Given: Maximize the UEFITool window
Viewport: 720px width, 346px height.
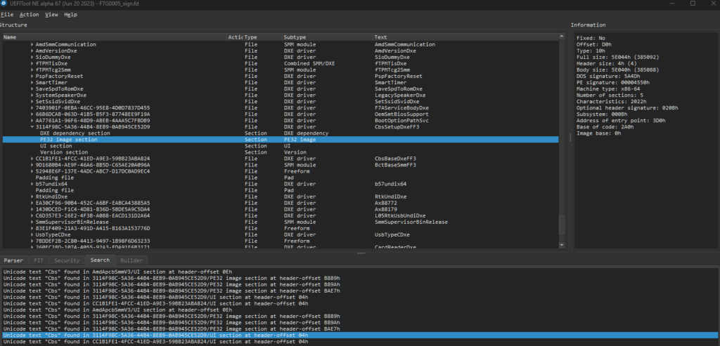Looking at the screenshot, I should [x=693, y=4].
